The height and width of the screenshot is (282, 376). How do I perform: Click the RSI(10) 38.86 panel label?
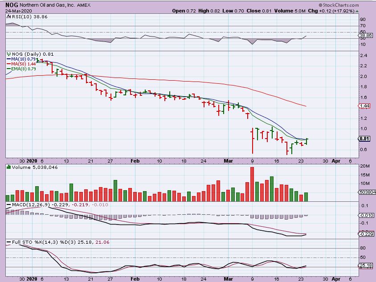29,17
